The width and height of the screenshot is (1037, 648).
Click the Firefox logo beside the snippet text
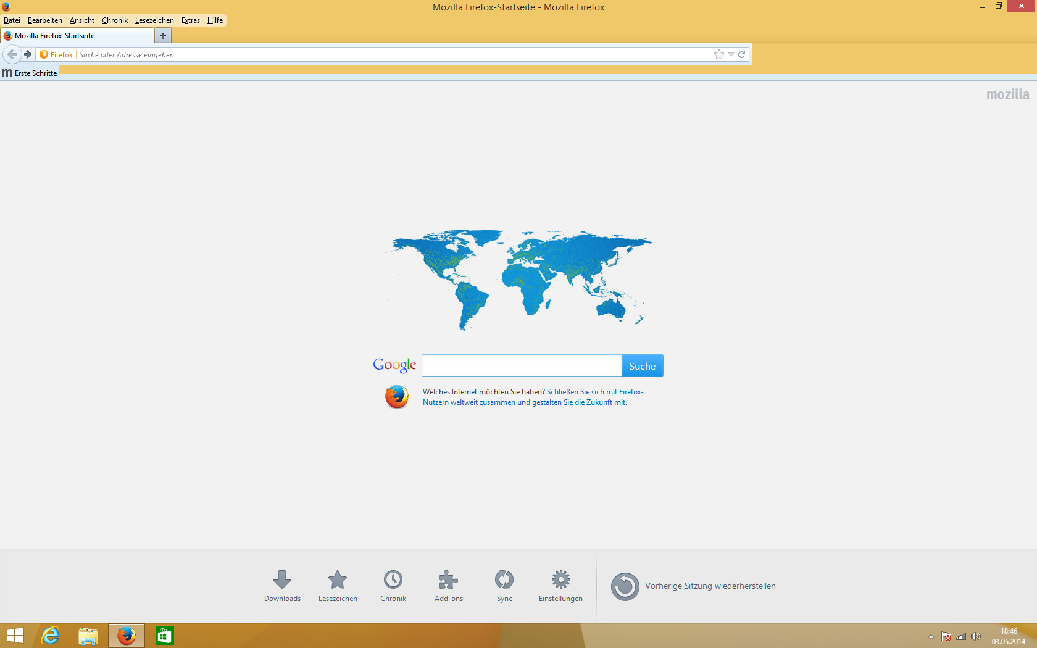pyautogui.click(x=397, y=397)
